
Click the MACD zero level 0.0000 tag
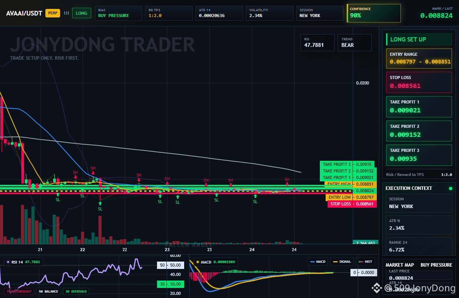pyautogui.click(x=363, y=272)
